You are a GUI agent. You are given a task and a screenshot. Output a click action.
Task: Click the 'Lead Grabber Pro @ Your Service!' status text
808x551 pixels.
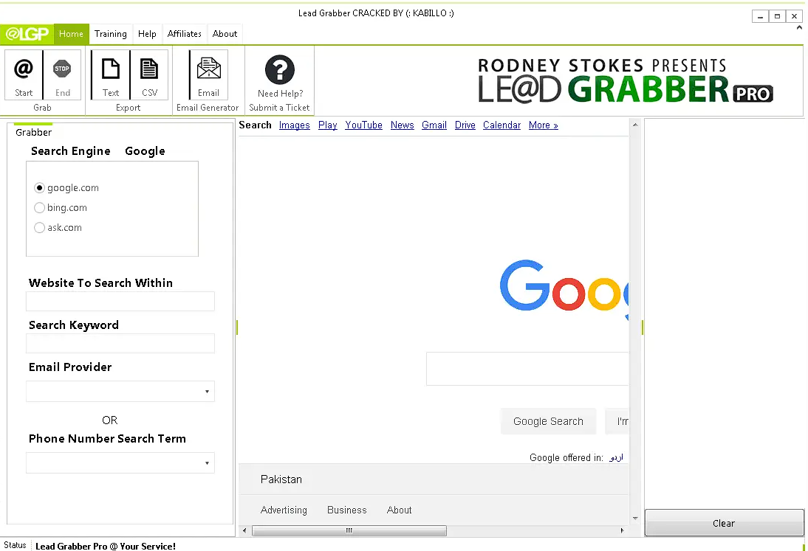(106, 547)
